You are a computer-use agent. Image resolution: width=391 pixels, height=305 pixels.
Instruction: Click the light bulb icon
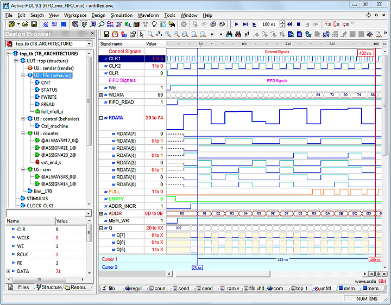154,24
